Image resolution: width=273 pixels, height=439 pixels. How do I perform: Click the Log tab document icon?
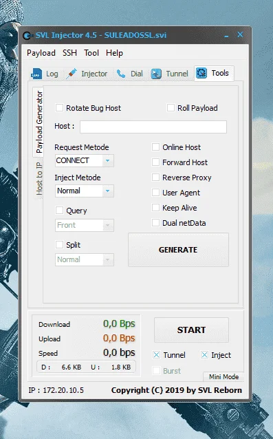pos(36,74)
